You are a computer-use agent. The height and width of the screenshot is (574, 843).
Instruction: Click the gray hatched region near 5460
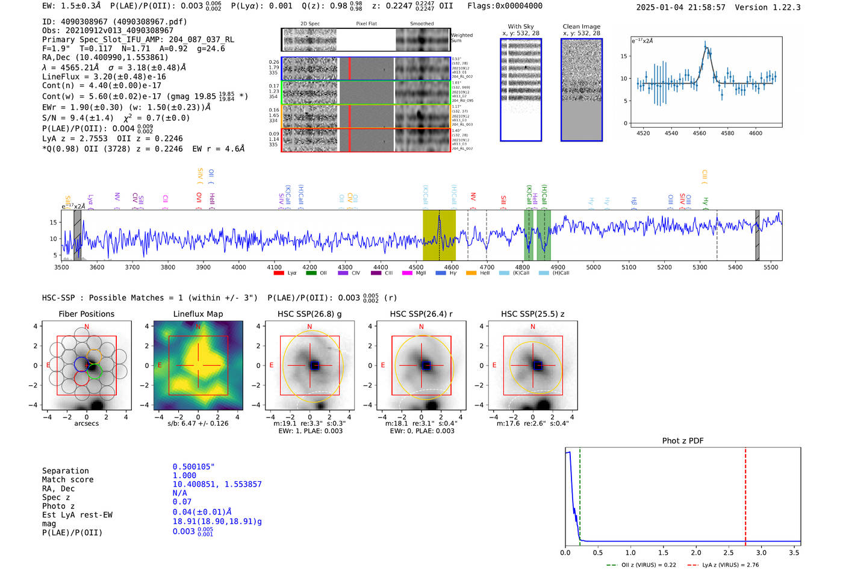click(757, 235)
